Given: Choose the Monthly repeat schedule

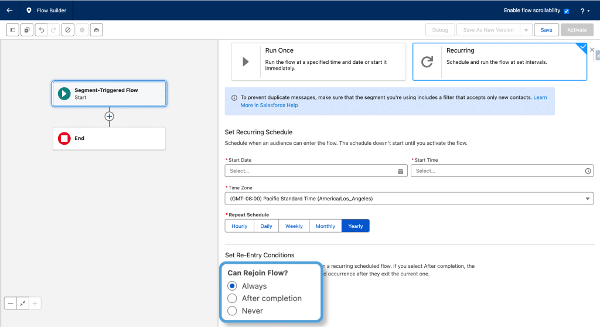Looking at the screenshot, I should pyautogui.click(x=325, y=226).
